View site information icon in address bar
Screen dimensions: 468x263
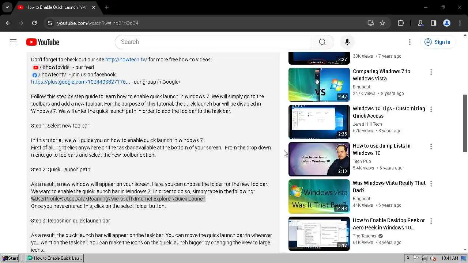point(50,23)
